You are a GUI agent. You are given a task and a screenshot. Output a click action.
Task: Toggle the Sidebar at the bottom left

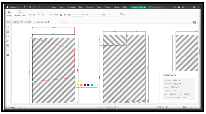[x=11, y=107]
